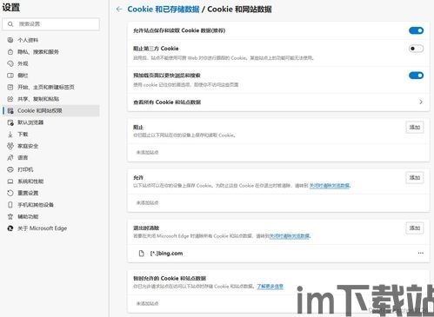The height and width of the screenshot is (317, 434).
Task: Open 侧栏 via its sidebar icon
Action: coord(10,76)
